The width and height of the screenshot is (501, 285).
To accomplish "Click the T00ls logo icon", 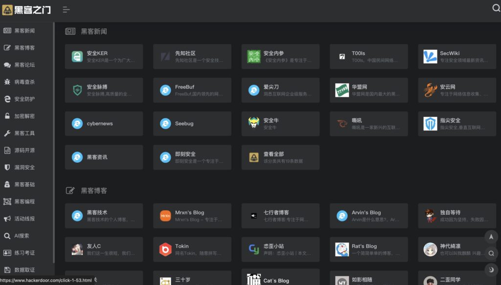I will click(342, 57).
